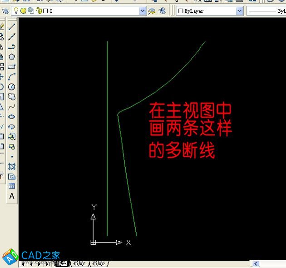The width and height of the screenshot is (286, 268).
Task: Go to next layout tab arrow
Action: 39,264
